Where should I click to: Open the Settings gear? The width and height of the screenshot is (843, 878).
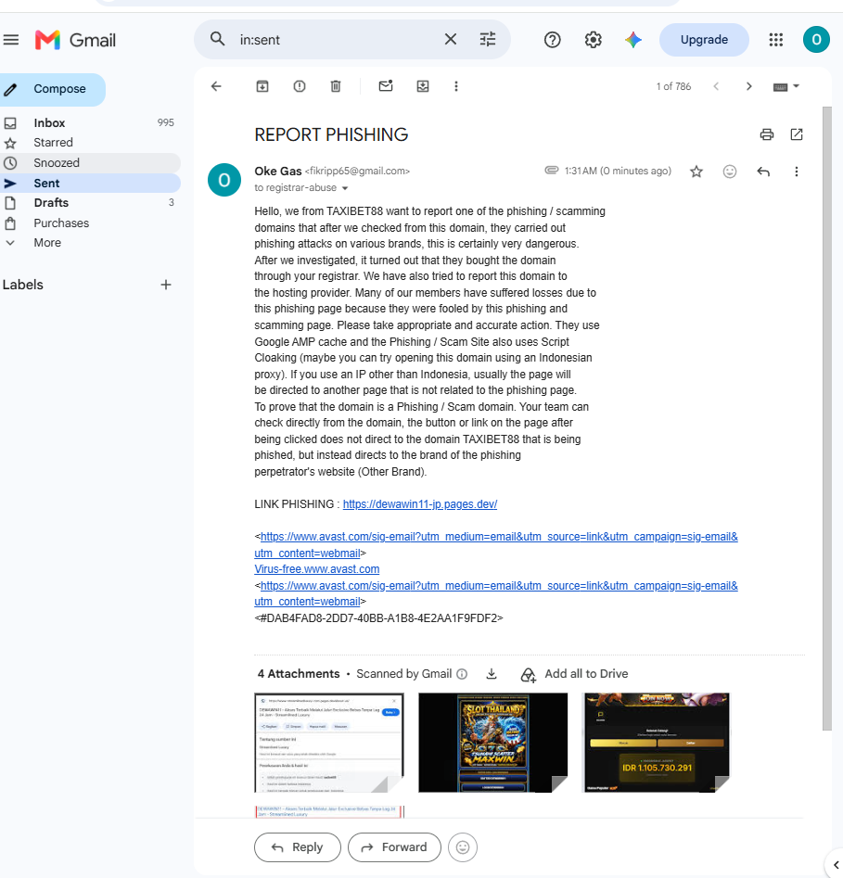(x=594, y=40)
